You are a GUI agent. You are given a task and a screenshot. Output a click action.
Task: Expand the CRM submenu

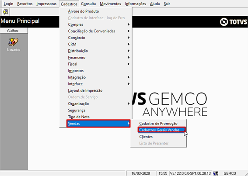pyautogui.click(x=95, y=44)
